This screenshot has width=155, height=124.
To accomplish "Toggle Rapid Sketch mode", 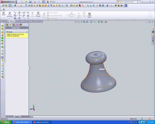I will (x=89, y=15).
